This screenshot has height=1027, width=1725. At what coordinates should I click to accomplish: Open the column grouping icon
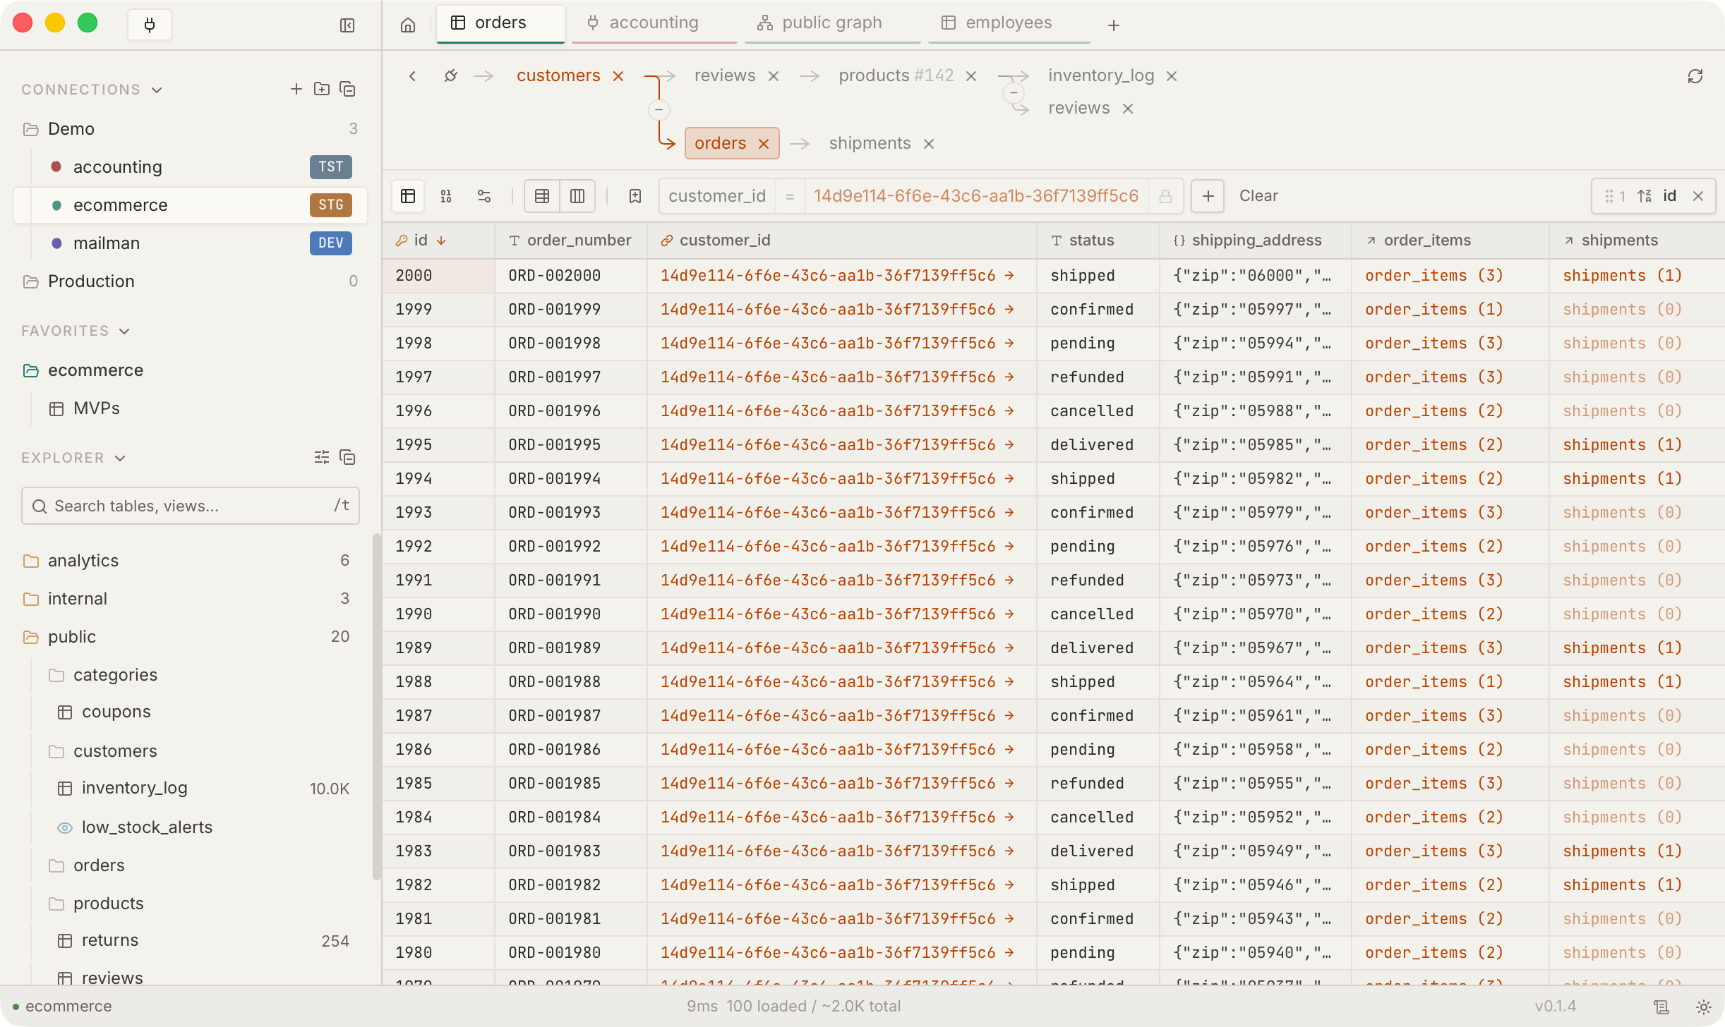point(446,196)
